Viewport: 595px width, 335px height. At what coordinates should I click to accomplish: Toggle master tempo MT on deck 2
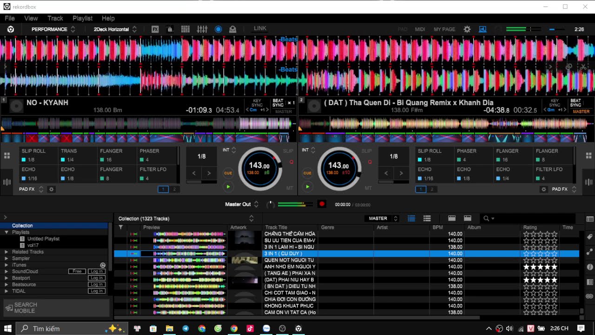click(x=368, y=188)
